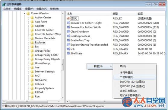Expand the Group Policy Objects node arrow
Image resolution: width=168 pixels, height=110 pixels.
tap(28, 59)
